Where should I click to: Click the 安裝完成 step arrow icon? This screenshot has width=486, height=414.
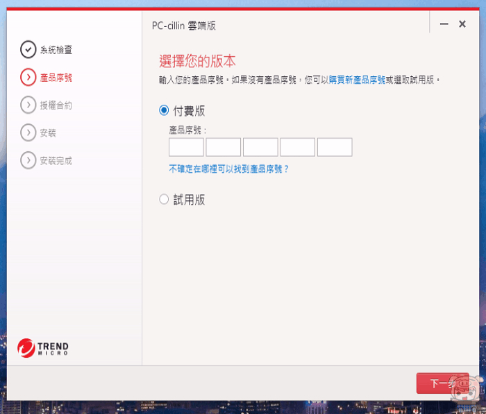pyautogui.click(x=28, y=160)
